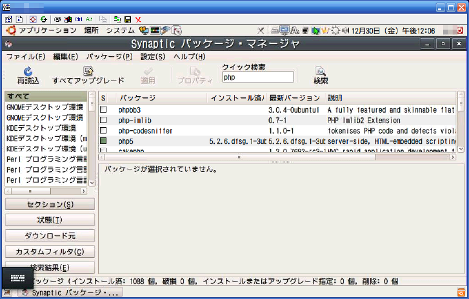Click the red power button in panel
The height and width of the screenshot is (299, 469).
tap(460, 30)
